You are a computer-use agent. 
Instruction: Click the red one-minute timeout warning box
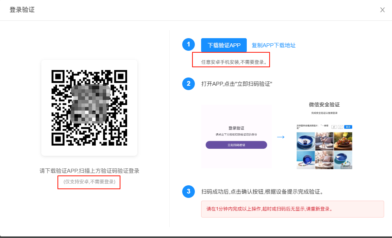click(x=292, y=209)
